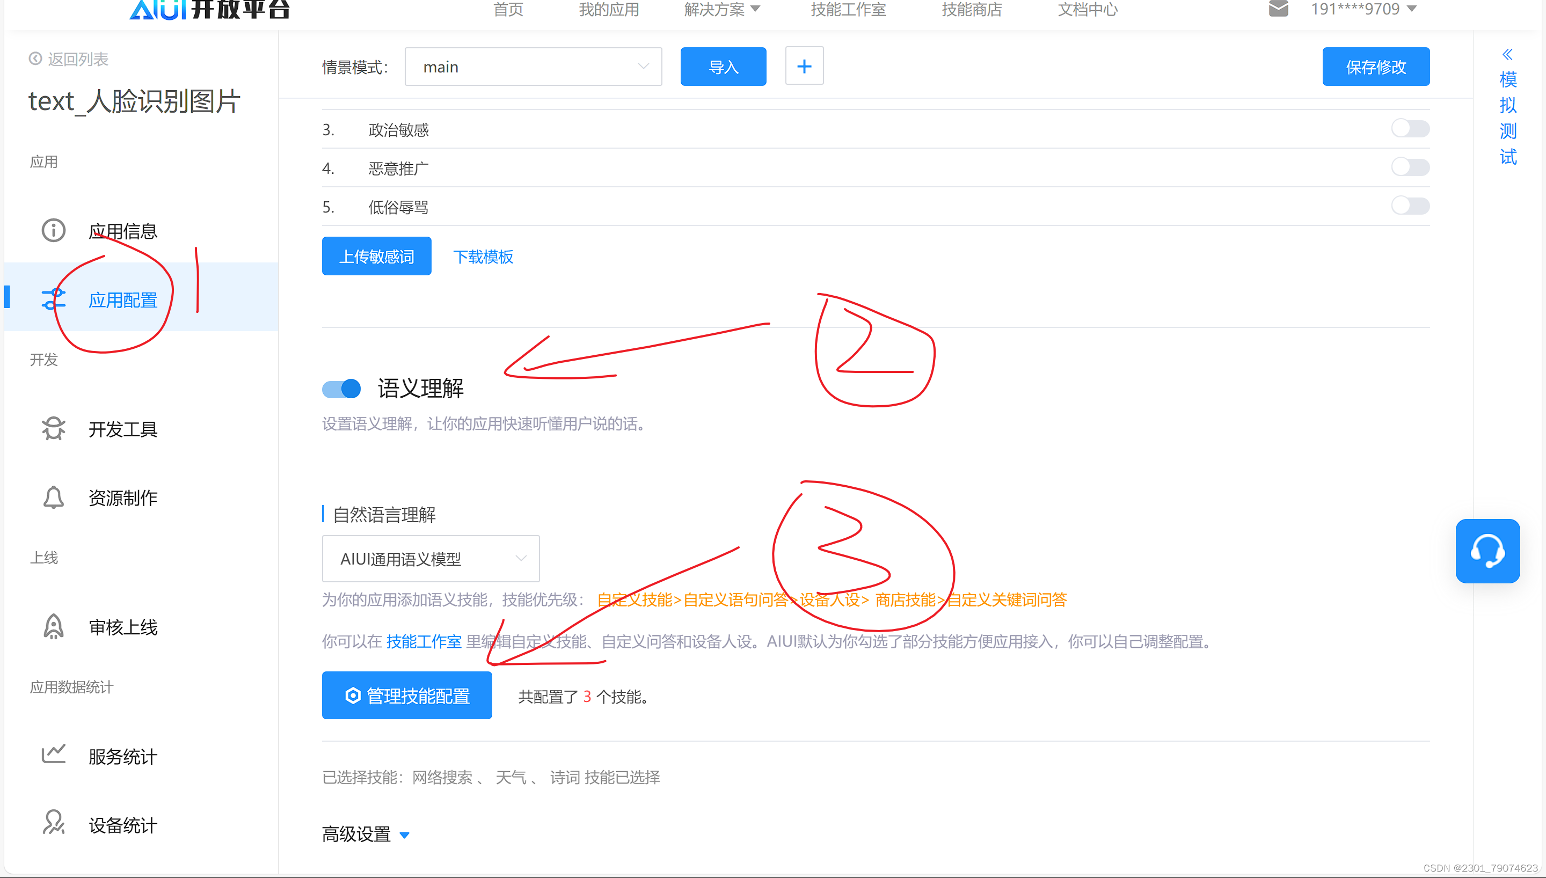1546x878 pixels.
Task: Open 开发工具 in the sidebar
Action: (53, 429)
